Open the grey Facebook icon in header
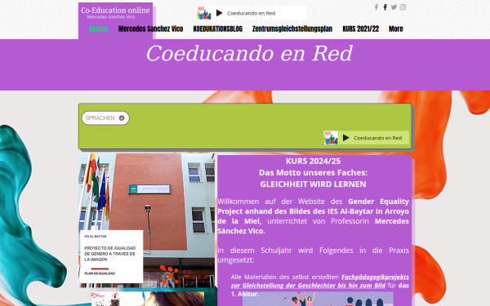This screenshot has height=306, width=490. coord(376,7)
